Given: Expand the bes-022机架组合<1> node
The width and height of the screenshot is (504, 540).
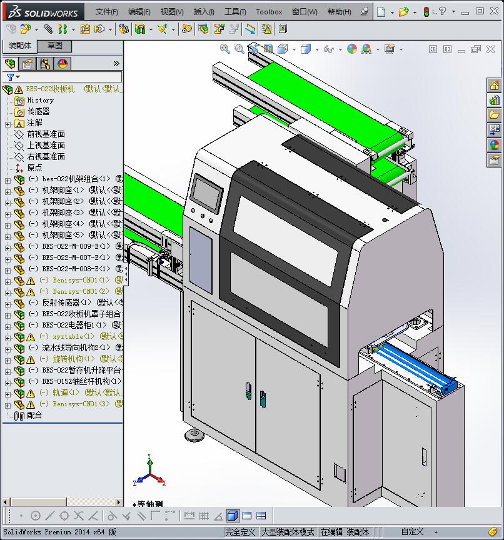Looking at the screenshot, I should tap(8, 181).
